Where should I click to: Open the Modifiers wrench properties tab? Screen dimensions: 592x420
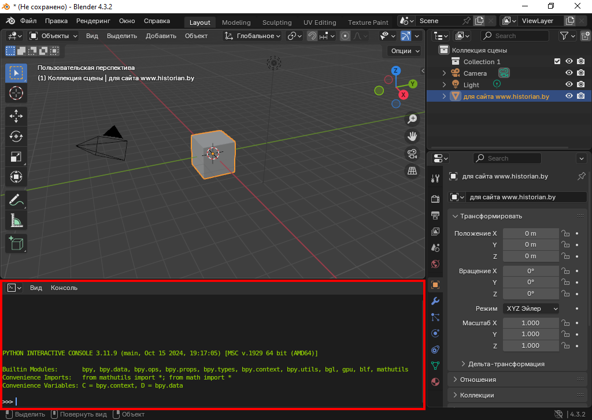(x=435, y=301)
